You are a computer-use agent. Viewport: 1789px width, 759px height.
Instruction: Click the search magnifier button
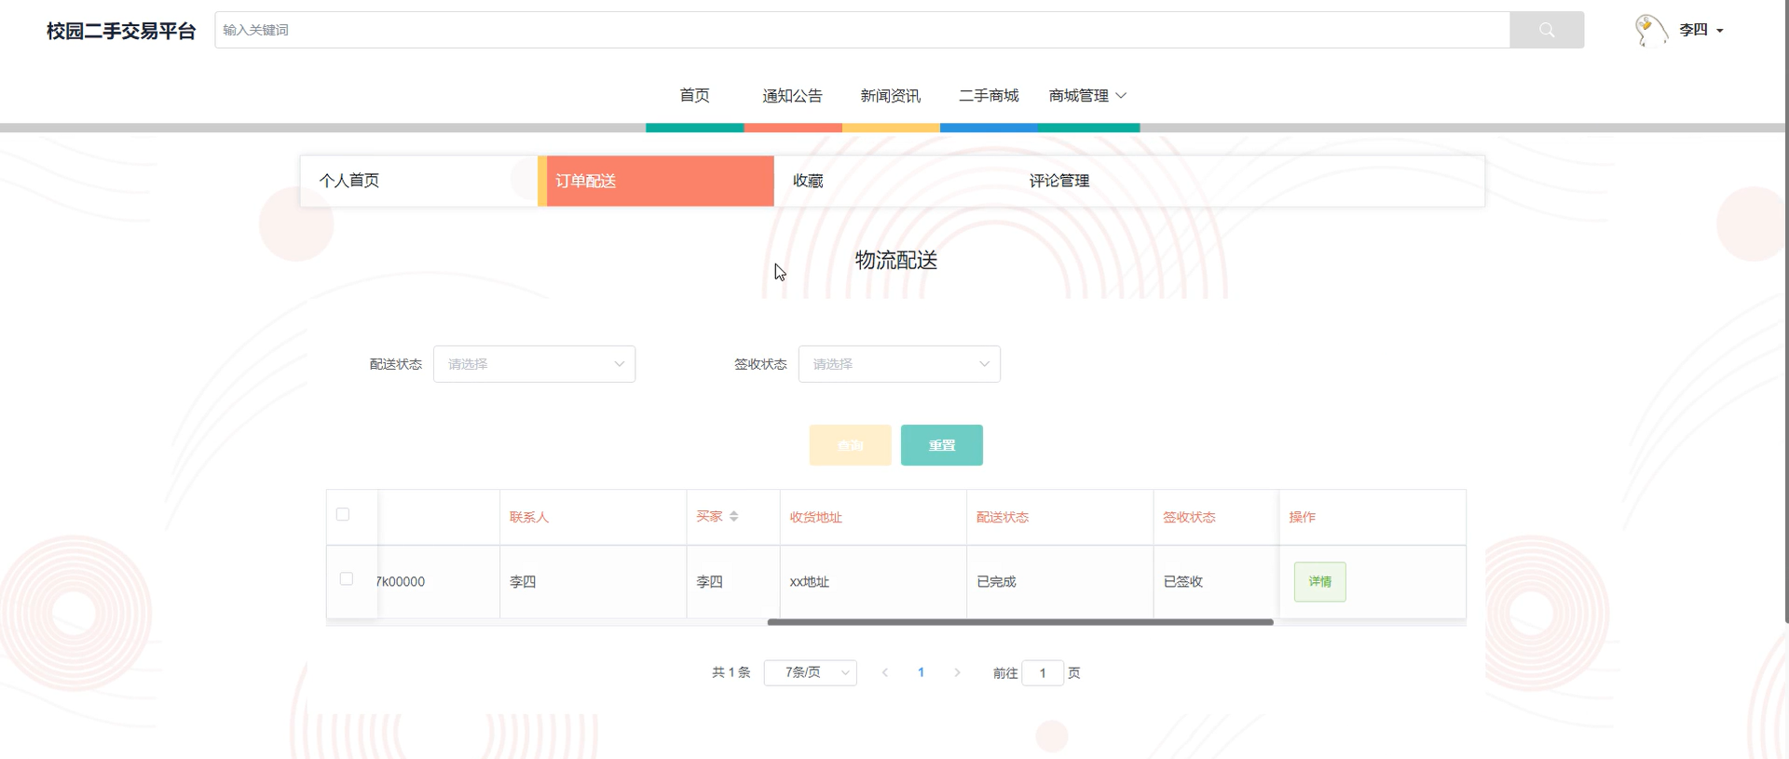coord(1547,30)
